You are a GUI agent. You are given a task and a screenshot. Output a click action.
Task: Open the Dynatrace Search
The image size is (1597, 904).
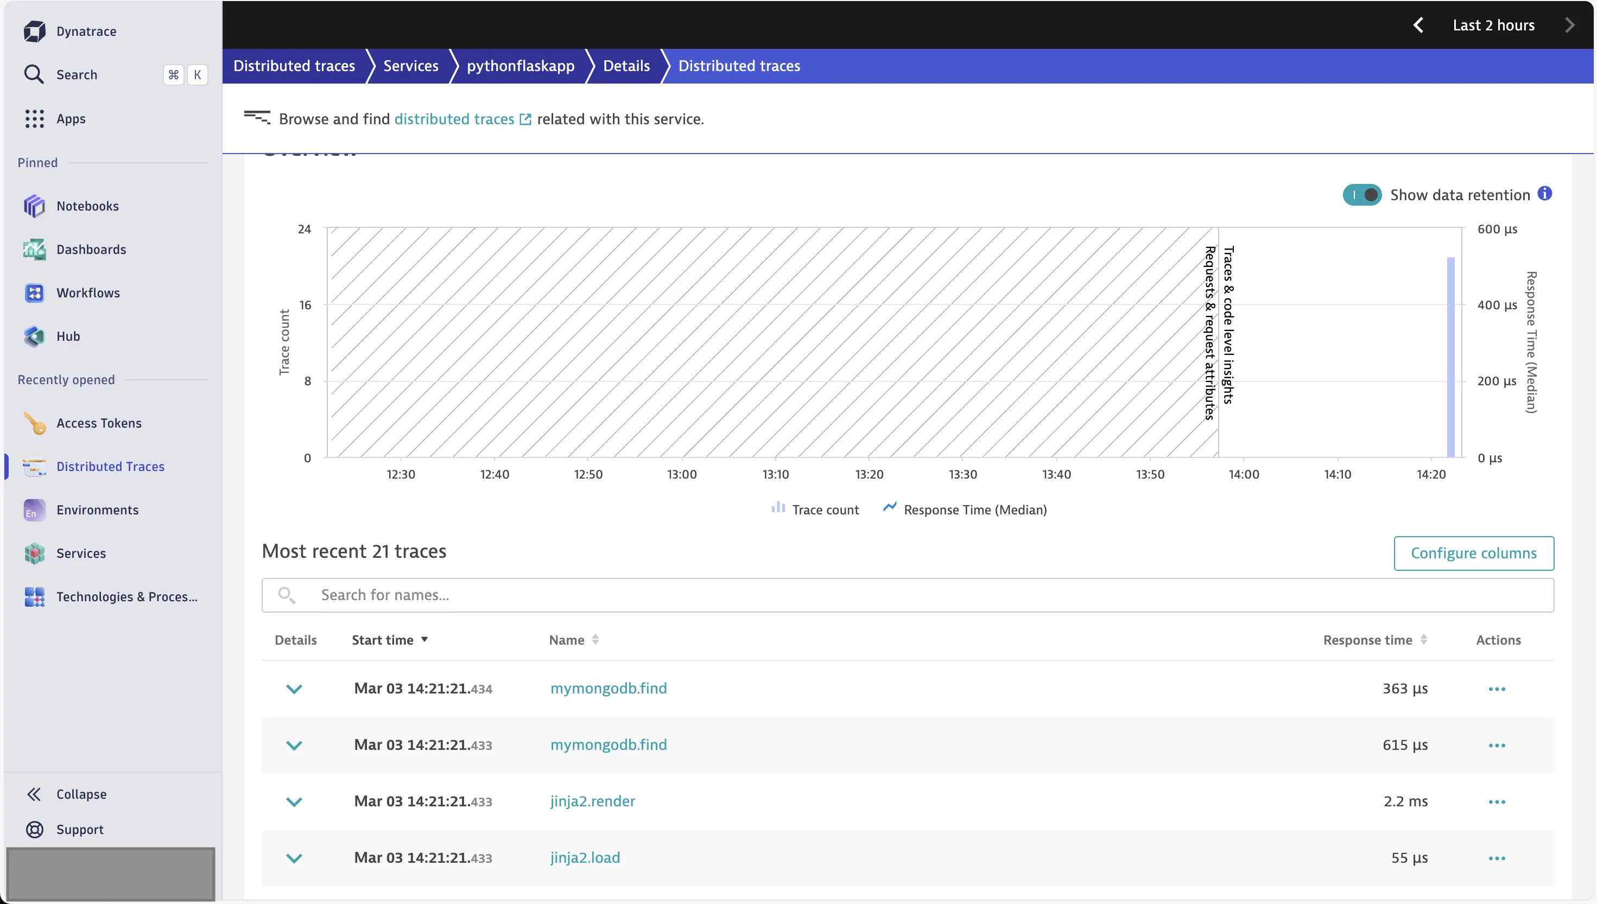point(76,74)
